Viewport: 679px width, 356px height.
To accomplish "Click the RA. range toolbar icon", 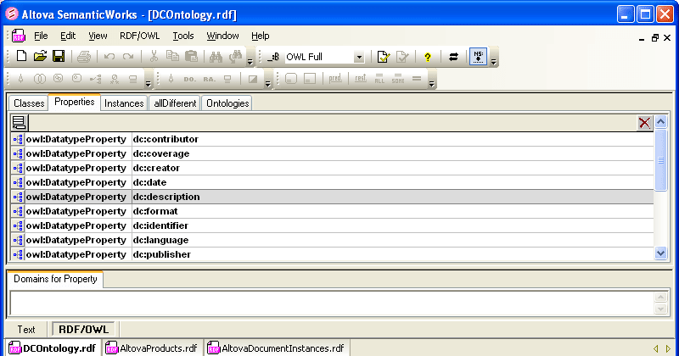I will click(x=209, y=79).
